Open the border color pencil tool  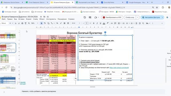tap(61, 23)
